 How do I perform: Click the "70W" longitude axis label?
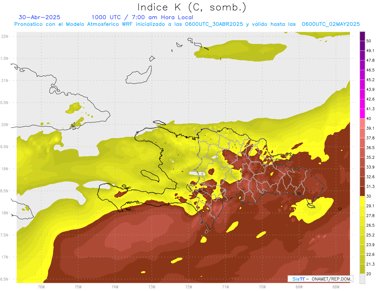coord(262,287)
